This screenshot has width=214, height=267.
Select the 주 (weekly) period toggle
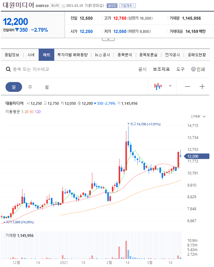click(30, 87)
